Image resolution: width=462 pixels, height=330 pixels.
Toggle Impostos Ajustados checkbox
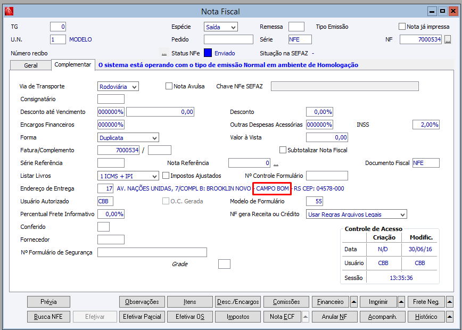[166, 176]
